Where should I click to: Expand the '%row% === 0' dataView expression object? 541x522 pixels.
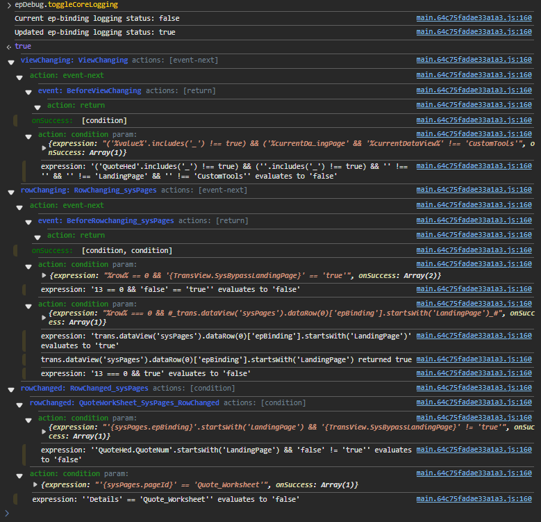[x=44, y=317]
